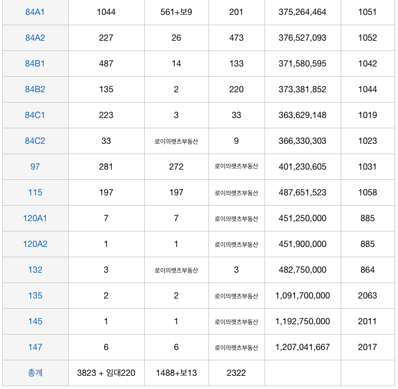Viewport: 398px width, 389px height.
Task: Select the 2017 cell
Action: coord(367,347)
